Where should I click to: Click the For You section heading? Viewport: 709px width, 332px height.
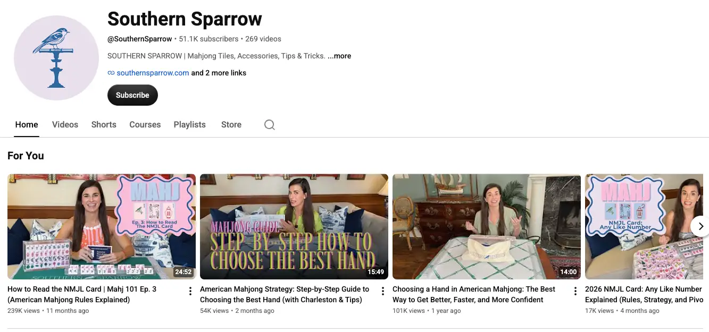pos(26,156)
